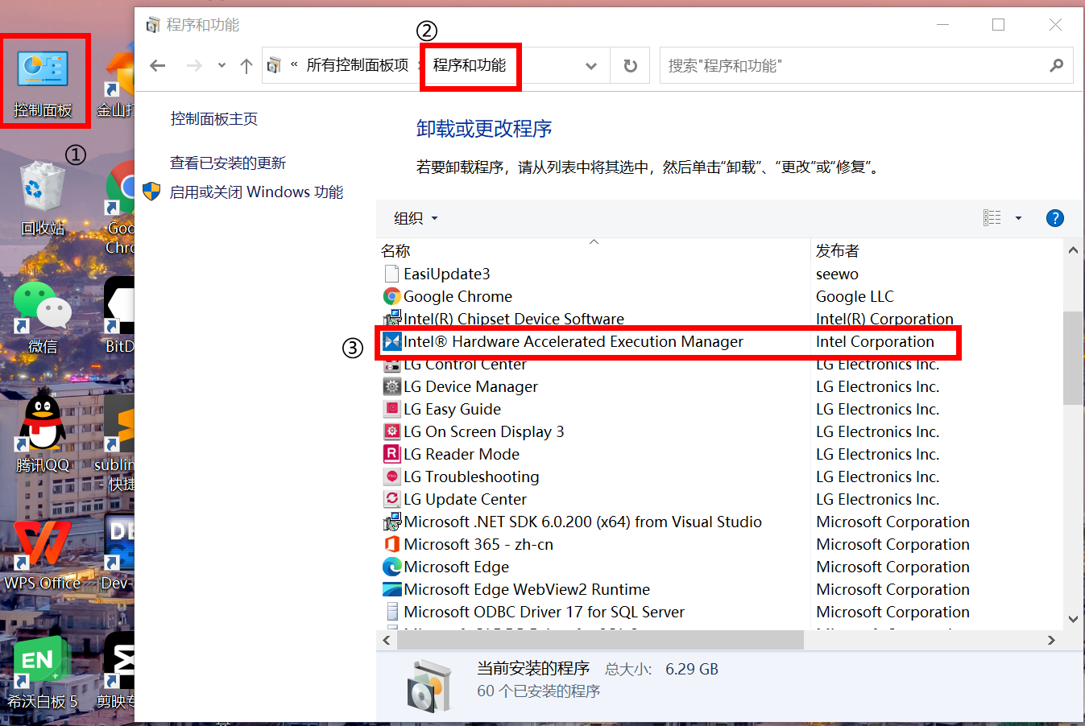Click the Google LLC publisher cell
This screenshot has width=1085, height=726.
tap(855, 296)
